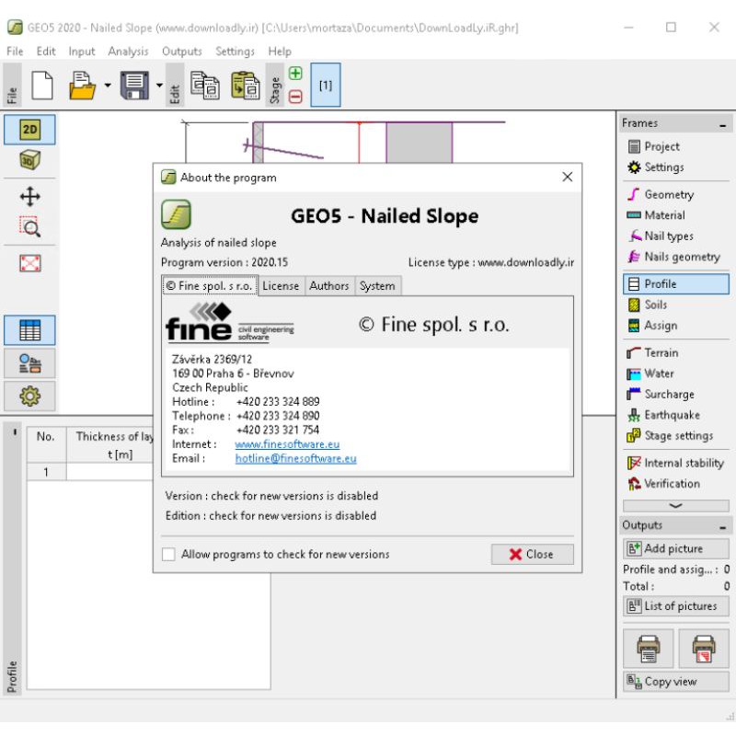The image size is (736, 736).
Task: Switch to 3D view mode
Action: pos(30,159)
